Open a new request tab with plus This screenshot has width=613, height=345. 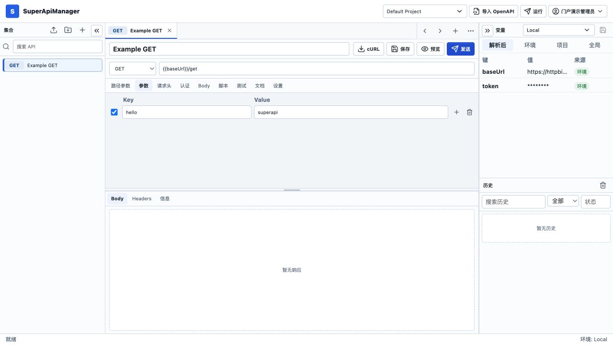(455, 31)
